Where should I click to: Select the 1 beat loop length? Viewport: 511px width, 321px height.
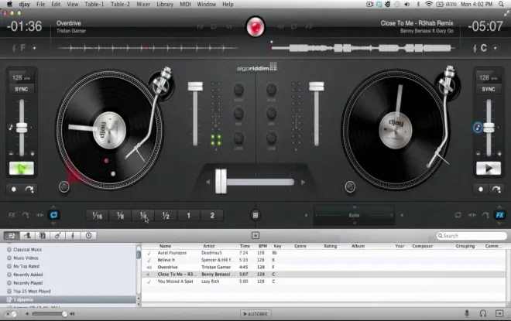[x=189, y=216]
